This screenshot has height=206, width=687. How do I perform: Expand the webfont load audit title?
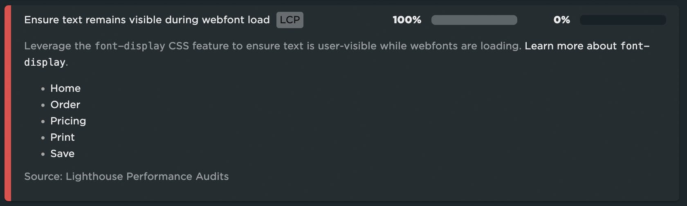click(x=147, y=20)
